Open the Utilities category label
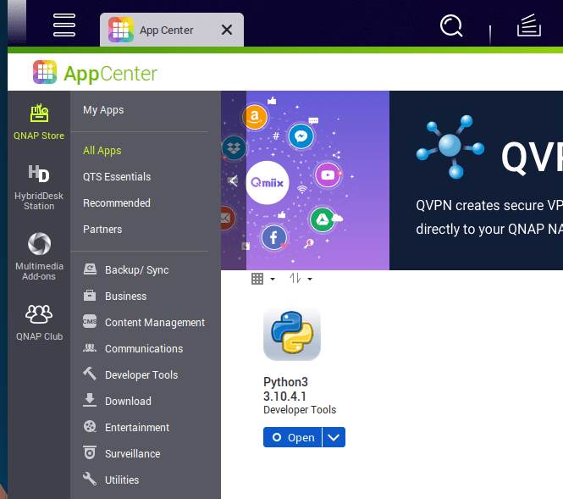This screenshot has height=499, width=563. pyautogui.click(x=122, y=480)
